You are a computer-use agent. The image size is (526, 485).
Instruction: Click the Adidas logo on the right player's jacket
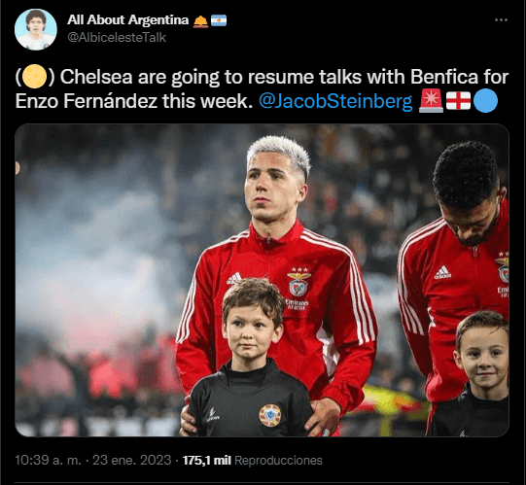pyautogui.click(x=442, y=272)
